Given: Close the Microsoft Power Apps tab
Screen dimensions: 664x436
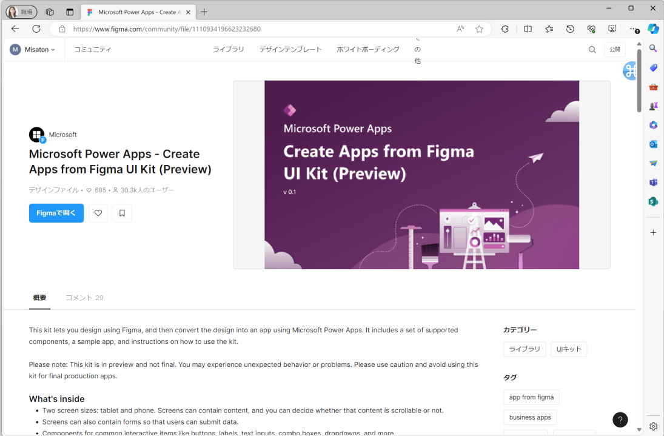Looking at the screenshot, I should (188, 12).
